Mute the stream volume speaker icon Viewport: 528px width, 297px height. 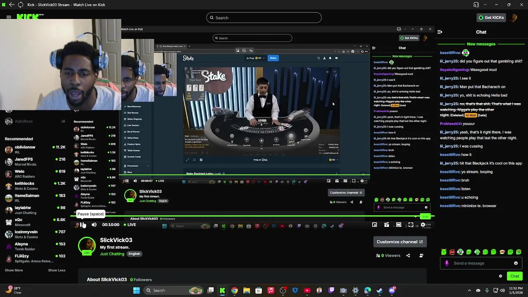[x=94, y=225]
